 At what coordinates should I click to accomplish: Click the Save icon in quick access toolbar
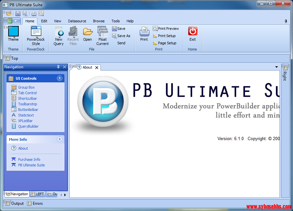coord(18,13)
